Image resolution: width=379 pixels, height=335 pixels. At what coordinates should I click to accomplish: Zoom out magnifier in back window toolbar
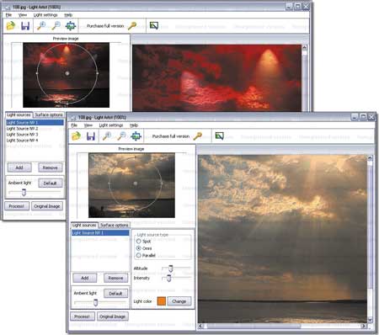56,25
